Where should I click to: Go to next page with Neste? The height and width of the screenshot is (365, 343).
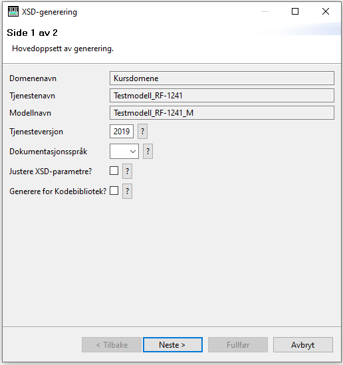pyautogui.click(x=173, y=345)
